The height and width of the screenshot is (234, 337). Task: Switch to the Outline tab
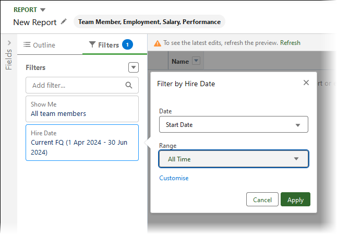[x=40, y=45]
